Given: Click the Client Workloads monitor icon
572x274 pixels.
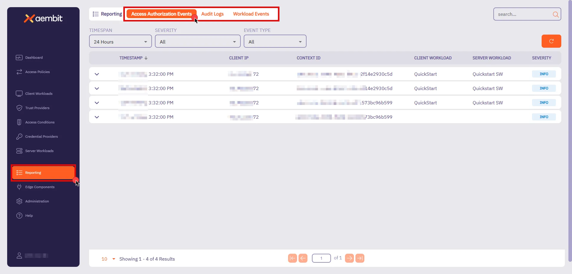Looking at the screenshot, I should pyautogui.click(x=19, y=94).
